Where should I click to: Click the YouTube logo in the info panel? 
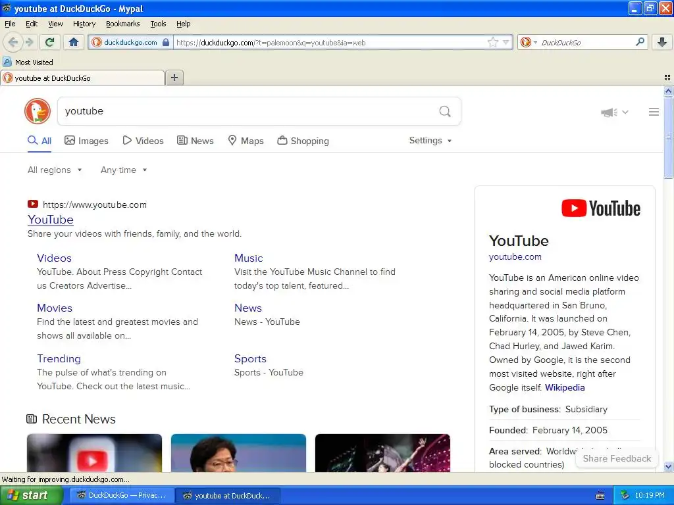601,208
